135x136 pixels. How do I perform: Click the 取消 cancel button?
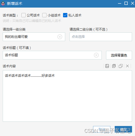pos(102,129)
